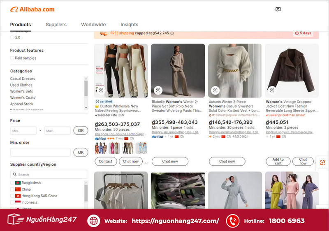Viewport: 329px width, 231px height.
Task: Open the messages chat icon in header
Action: tap(278, 9)
